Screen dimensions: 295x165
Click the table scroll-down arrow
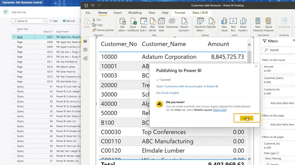pos(249,159)
